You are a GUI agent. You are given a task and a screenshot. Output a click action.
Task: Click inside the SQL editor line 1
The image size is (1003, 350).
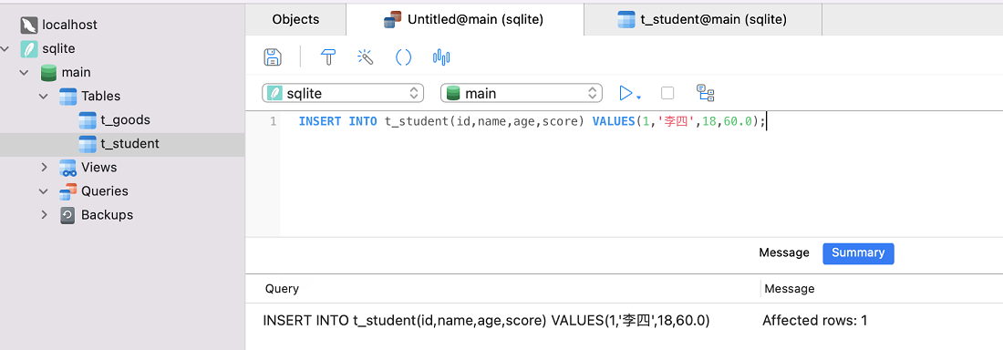tap(640, 121)
